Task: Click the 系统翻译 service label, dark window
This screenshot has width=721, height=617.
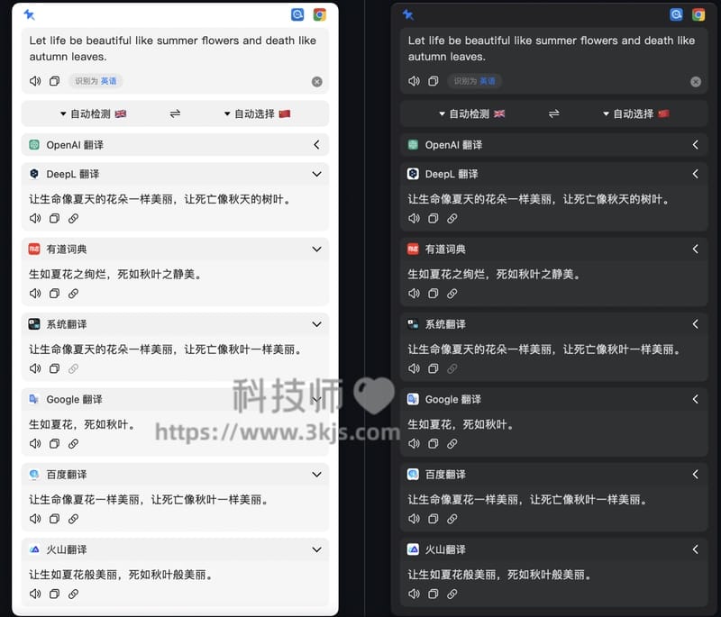Action: (445, 324)
